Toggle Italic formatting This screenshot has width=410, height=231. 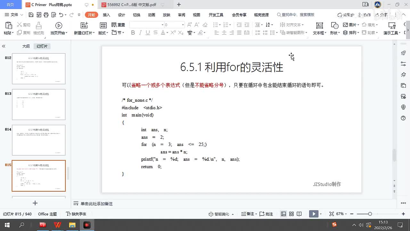pos(140,32)
